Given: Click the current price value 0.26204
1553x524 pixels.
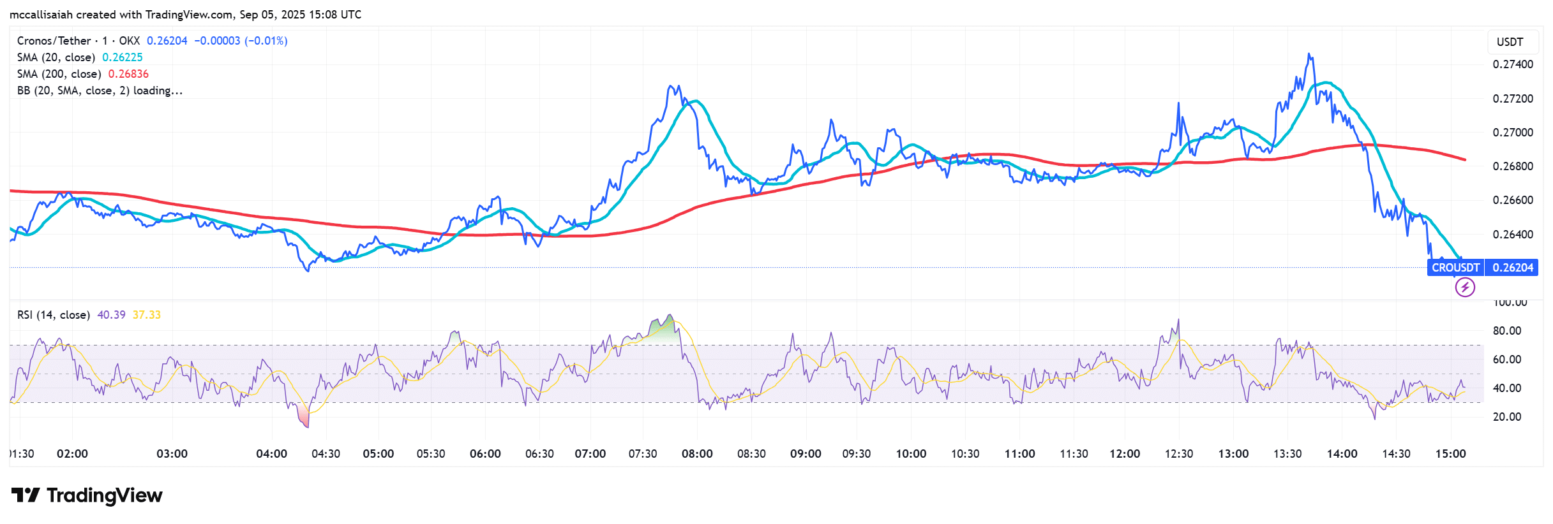Looking at the screenshot, I should (167, 41).
